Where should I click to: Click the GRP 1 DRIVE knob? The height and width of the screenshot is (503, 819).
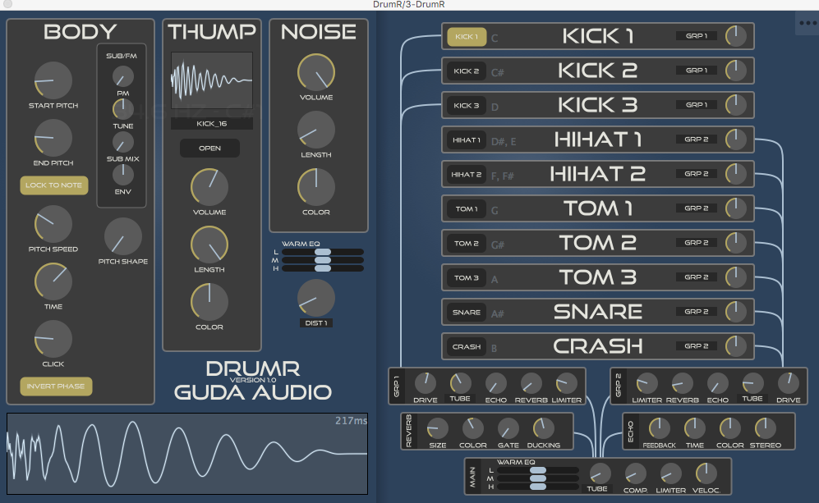pyautogui.click(x=426, y=383)
